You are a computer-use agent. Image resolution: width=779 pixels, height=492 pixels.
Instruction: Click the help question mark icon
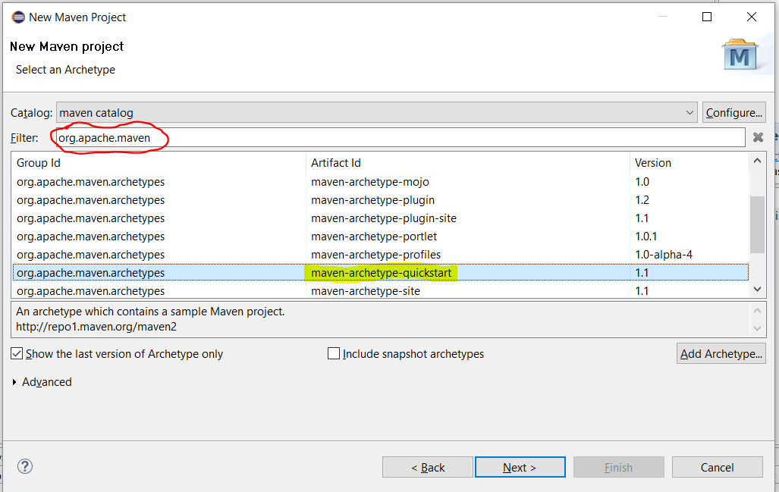25,466
